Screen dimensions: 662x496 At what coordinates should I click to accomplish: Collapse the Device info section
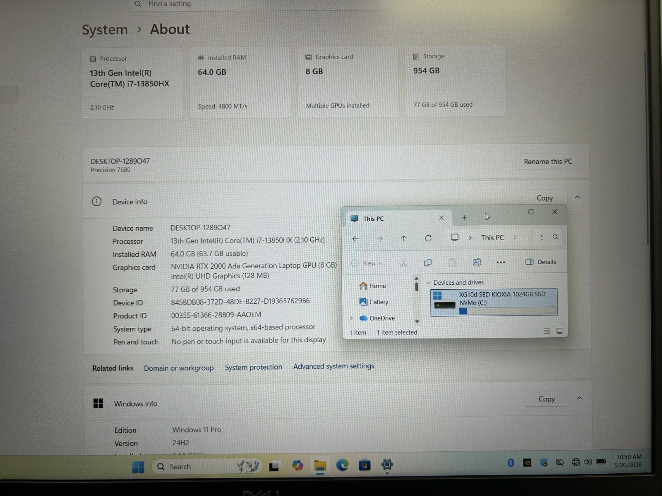tap(578, 197)
